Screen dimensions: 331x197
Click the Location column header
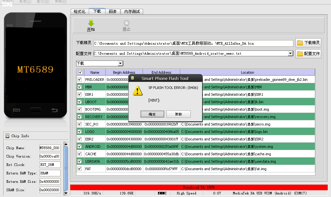pyautogui.click(x=247, y=72)
